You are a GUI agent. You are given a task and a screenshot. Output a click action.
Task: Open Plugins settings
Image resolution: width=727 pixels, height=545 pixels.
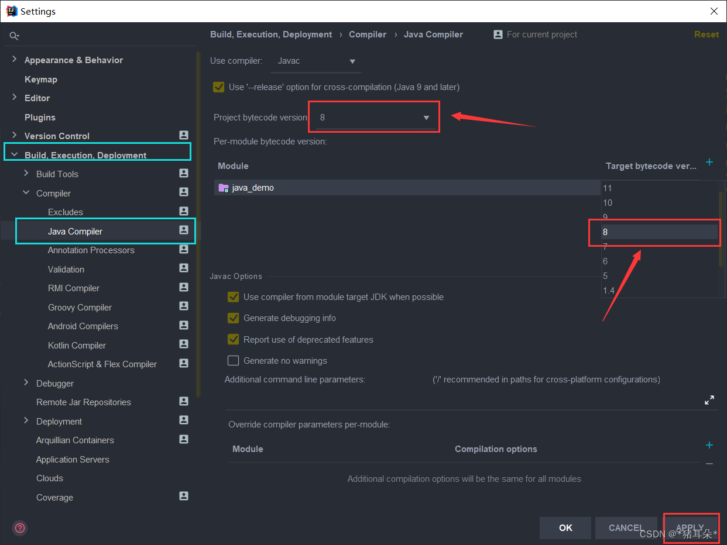pos(40,118)
